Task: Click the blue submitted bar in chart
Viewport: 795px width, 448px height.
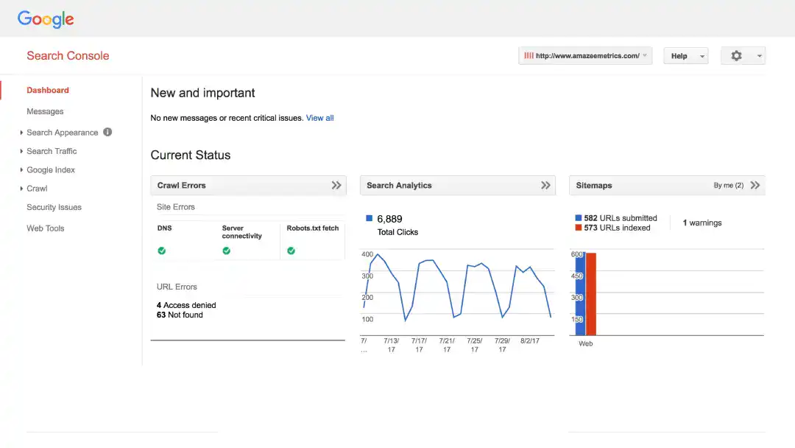Action: pyautogui.click(x=580, y=294)
